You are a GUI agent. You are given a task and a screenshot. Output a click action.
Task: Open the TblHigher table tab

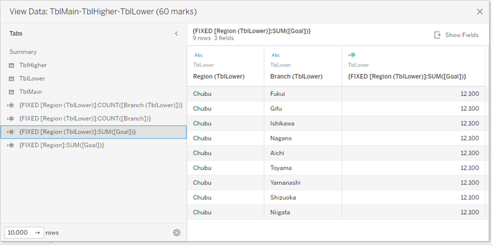coord(33,65)
